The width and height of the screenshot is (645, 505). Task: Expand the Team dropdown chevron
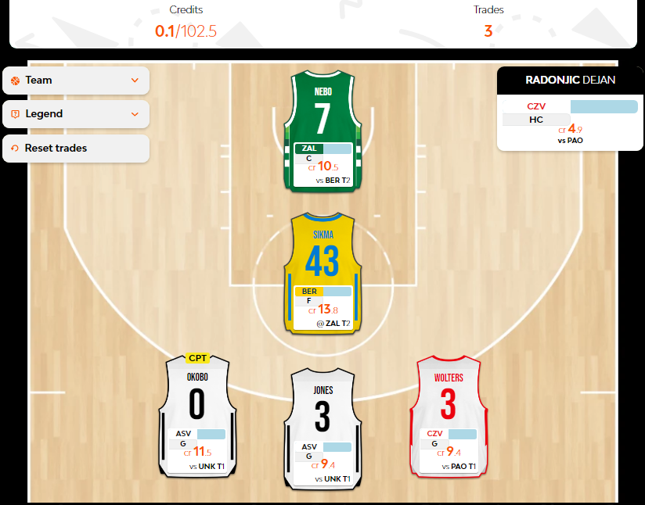(135, 81)
